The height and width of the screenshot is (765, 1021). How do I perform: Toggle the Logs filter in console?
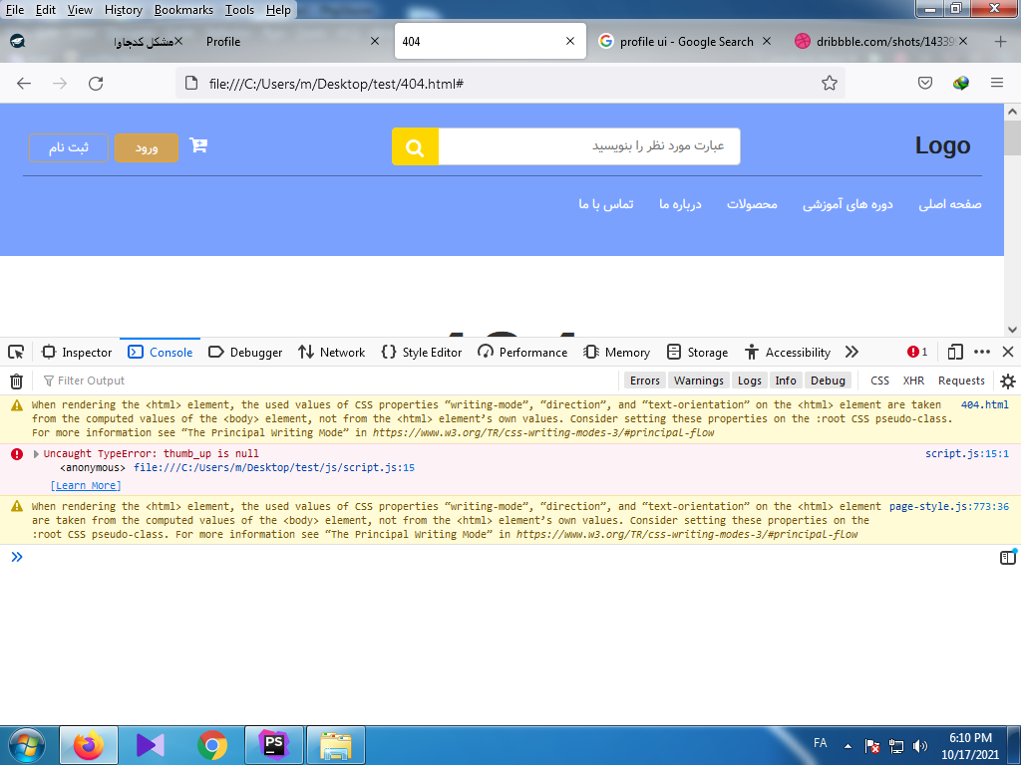[750, 381]
